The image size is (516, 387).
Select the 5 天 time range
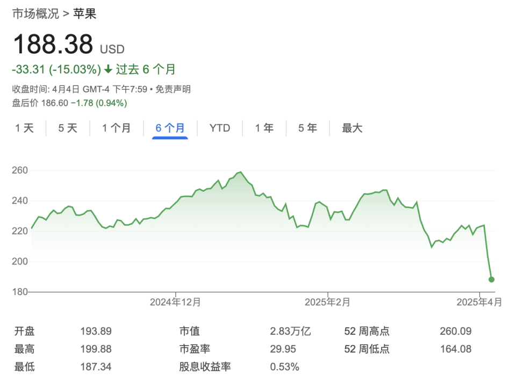(68, 128)
